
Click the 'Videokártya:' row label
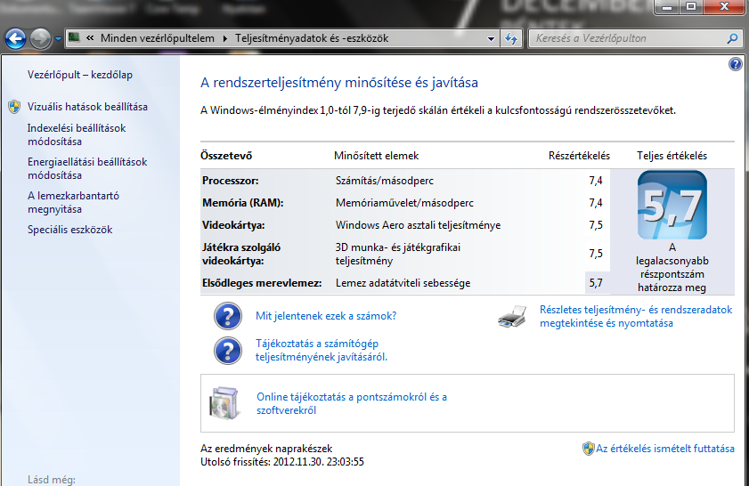coord(233,225)
